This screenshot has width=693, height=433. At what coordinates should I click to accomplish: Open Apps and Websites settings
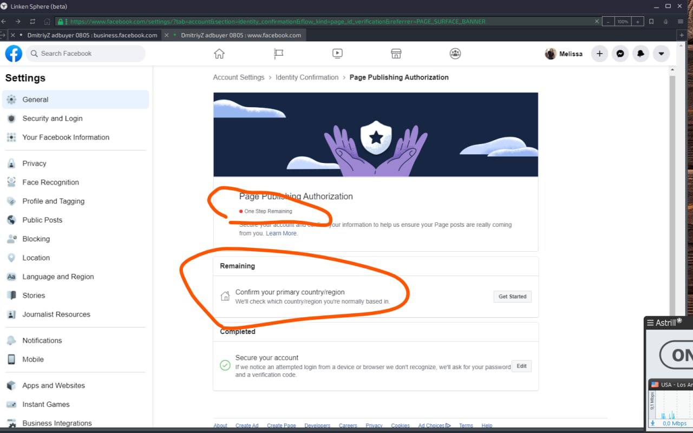point(76,385)
